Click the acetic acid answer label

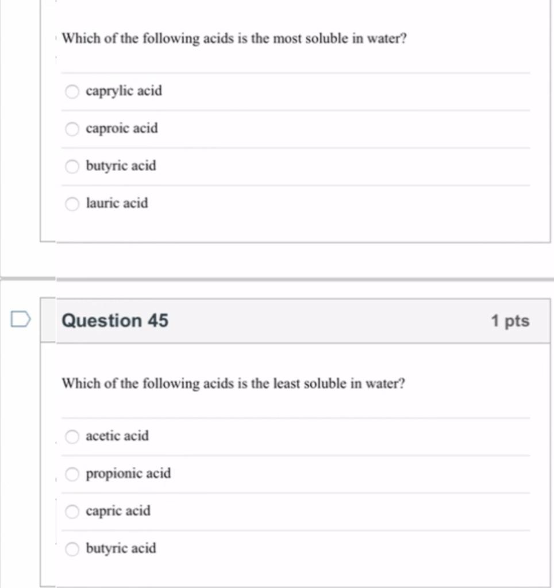point(117,435)
